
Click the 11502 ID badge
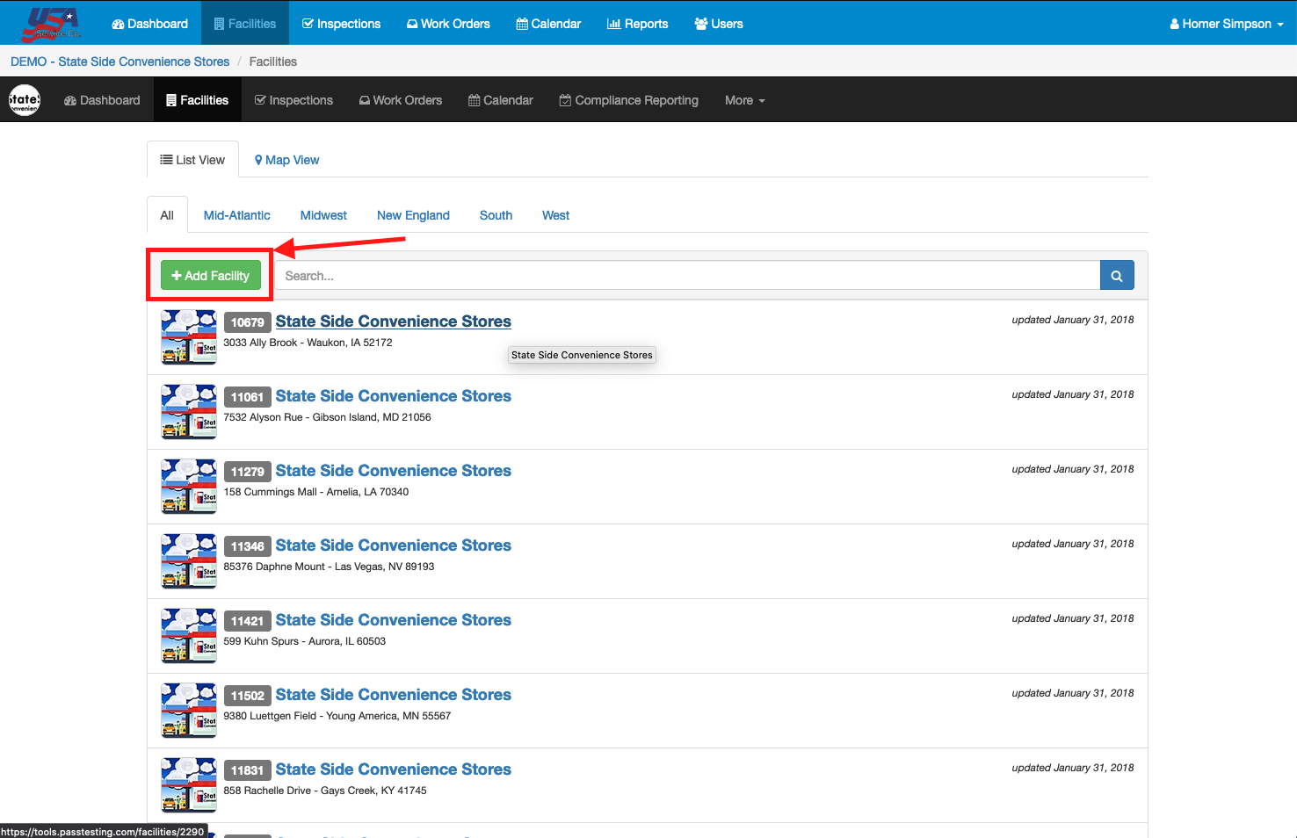point(248,696)
